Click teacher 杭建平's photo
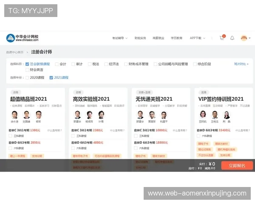This screenshot has width=255, height=204. click(x=164, y=115)
